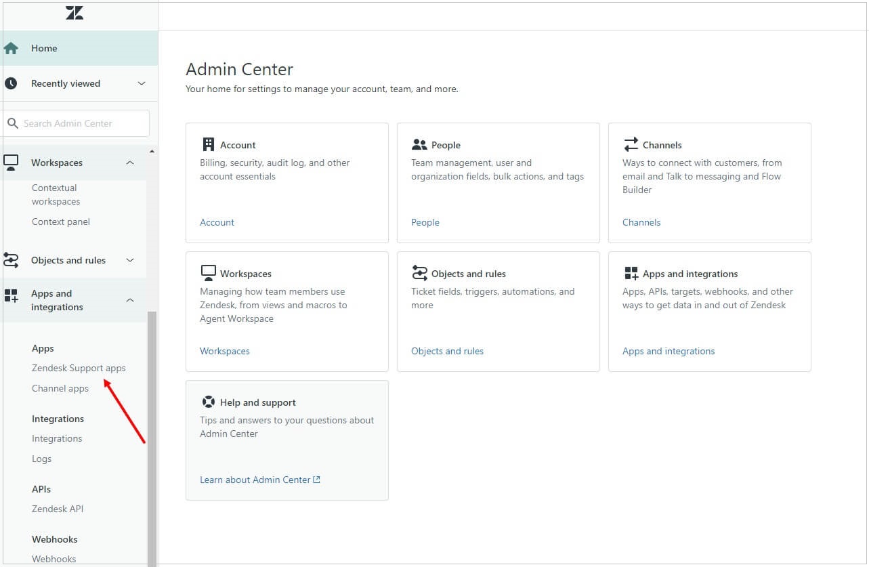Open Zendesk Support apps
The height and width of the screenshot is (567, 869).
pyautogui.click(x=79, y=368)
